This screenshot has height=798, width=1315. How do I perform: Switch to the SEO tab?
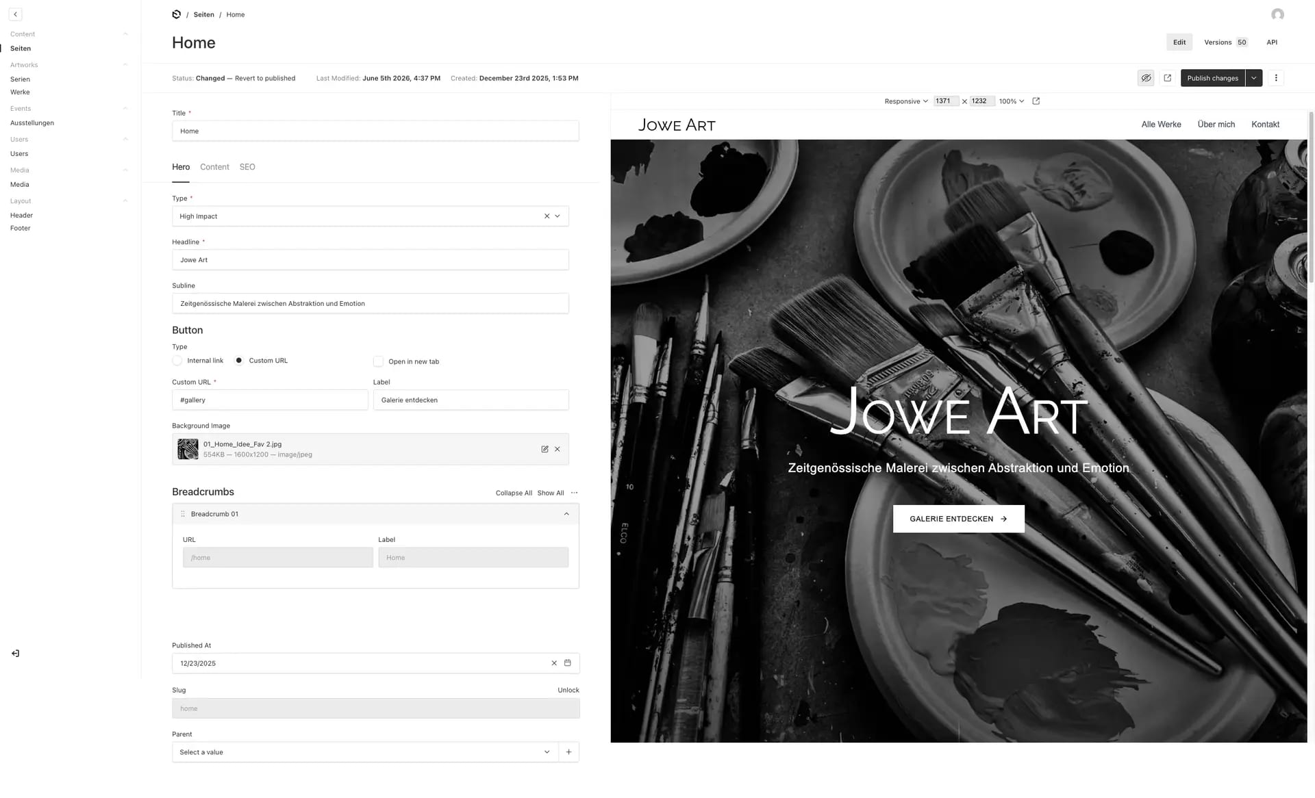point(247,167)
